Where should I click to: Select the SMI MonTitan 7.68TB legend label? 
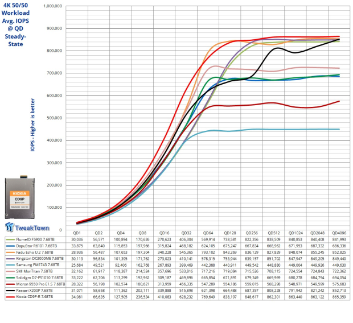(x=34, y=271)
